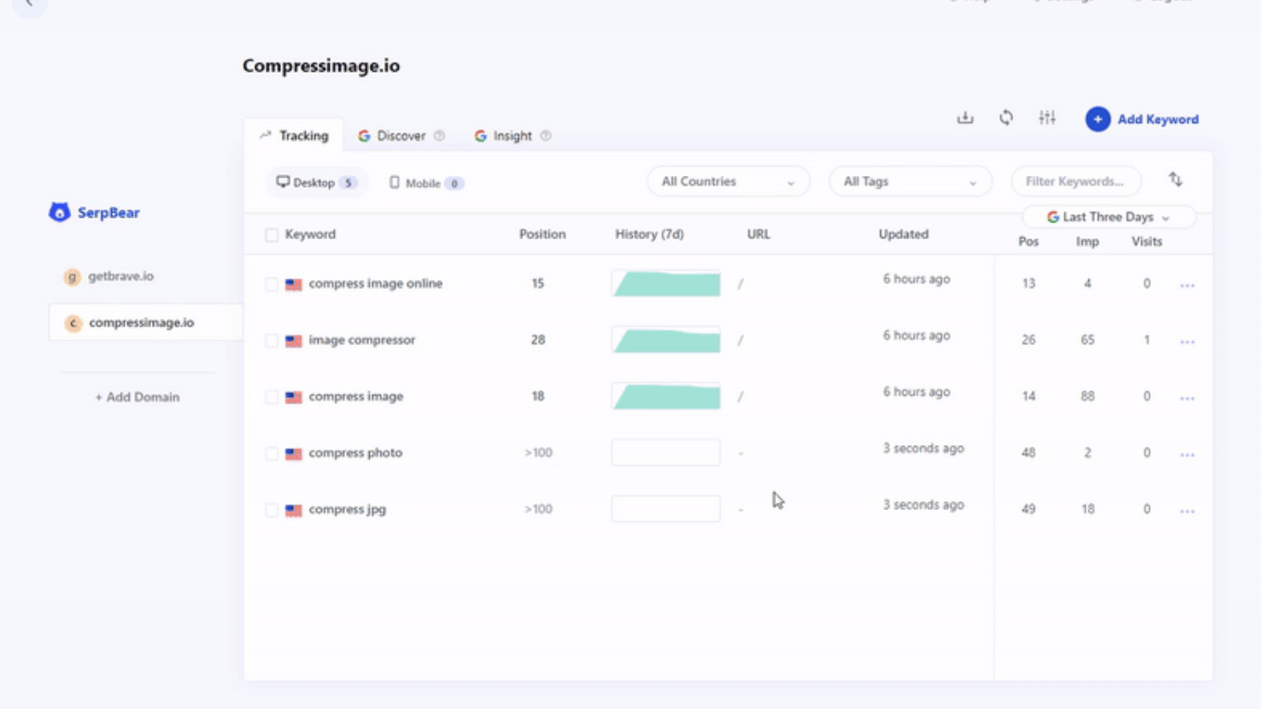Image resolution: width=1261 pixels, height=709 pixels.
Task: Click the compress photo keyword text
Action: [x=355, y=453]
